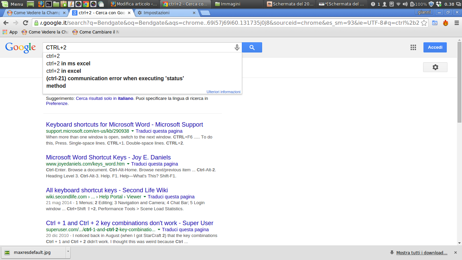Click the green padlock security icon
This screenshot has width=462, height=260.
click(36, 23)
